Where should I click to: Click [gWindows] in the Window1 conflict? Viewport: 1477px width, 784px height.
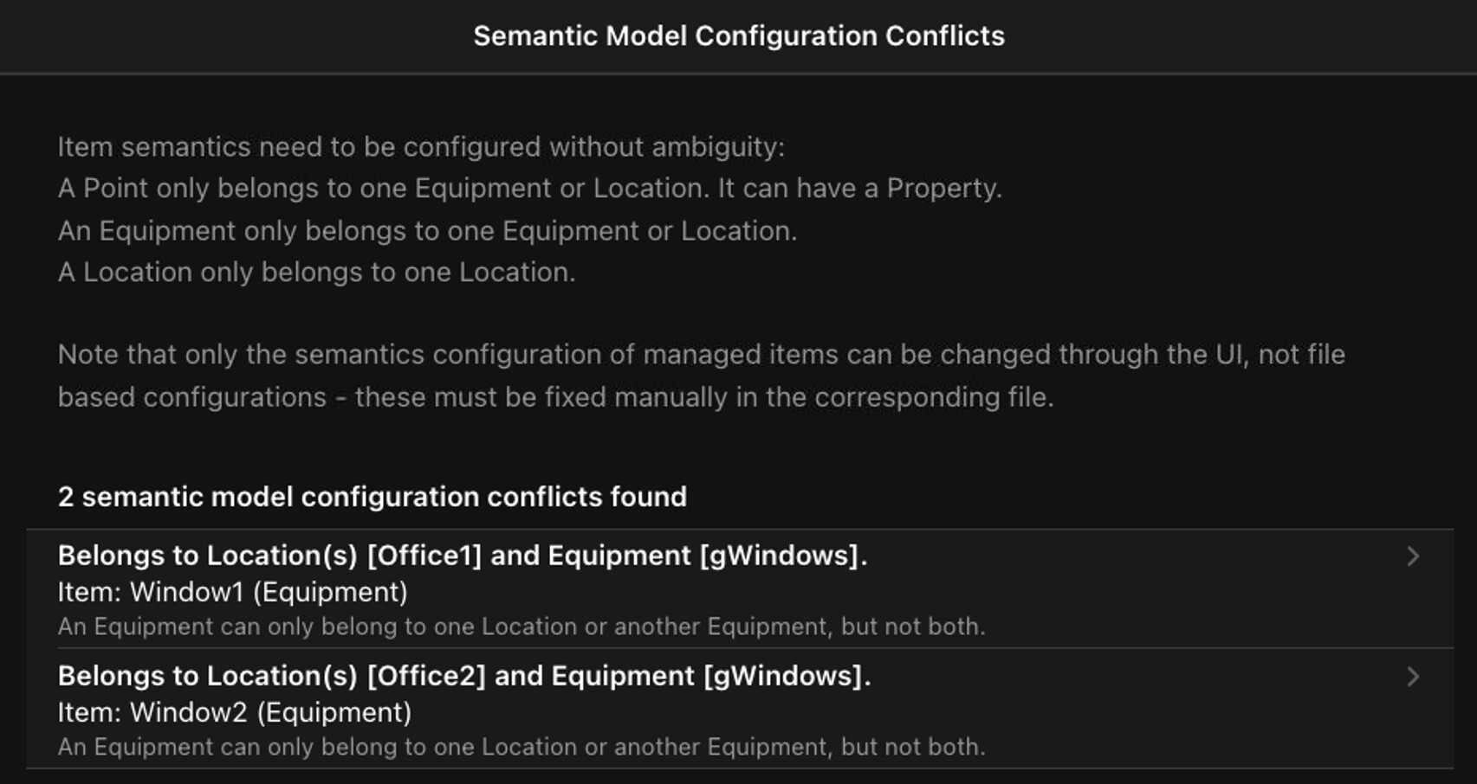coord(783,556)
